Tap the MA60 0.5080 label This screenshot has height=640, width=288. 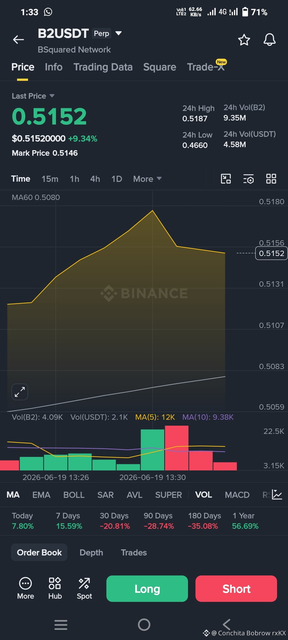click(36, 197)
